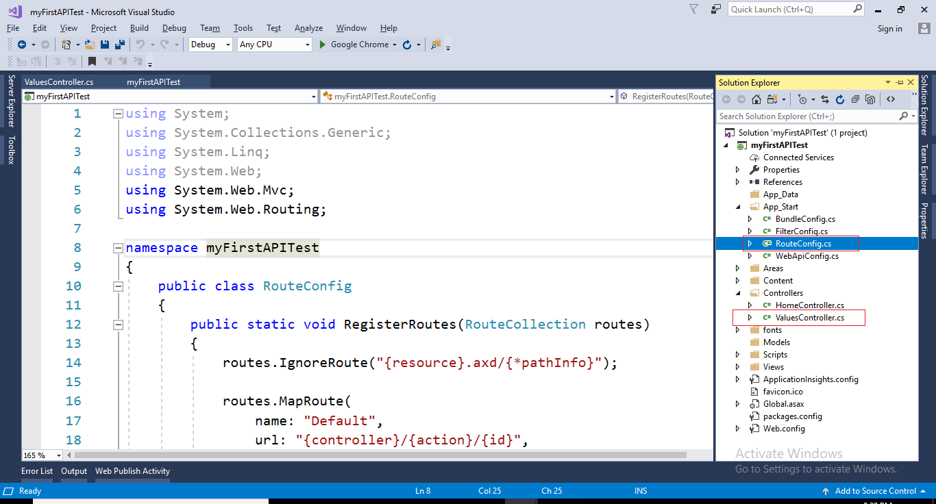Click the editor horizontal scrollbar

380,455
